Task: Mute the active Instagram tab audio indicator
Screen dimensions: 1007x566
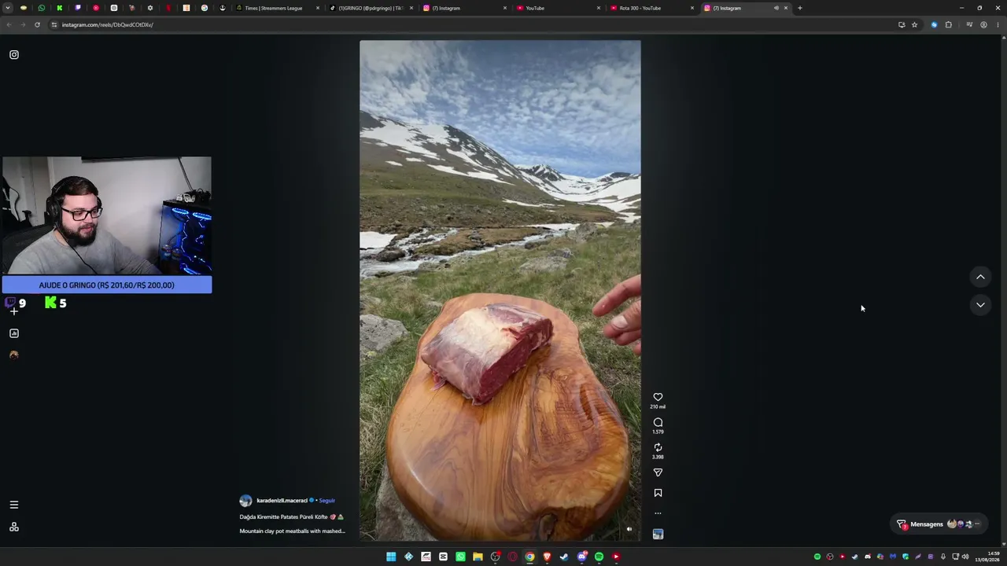Action: 776,8
